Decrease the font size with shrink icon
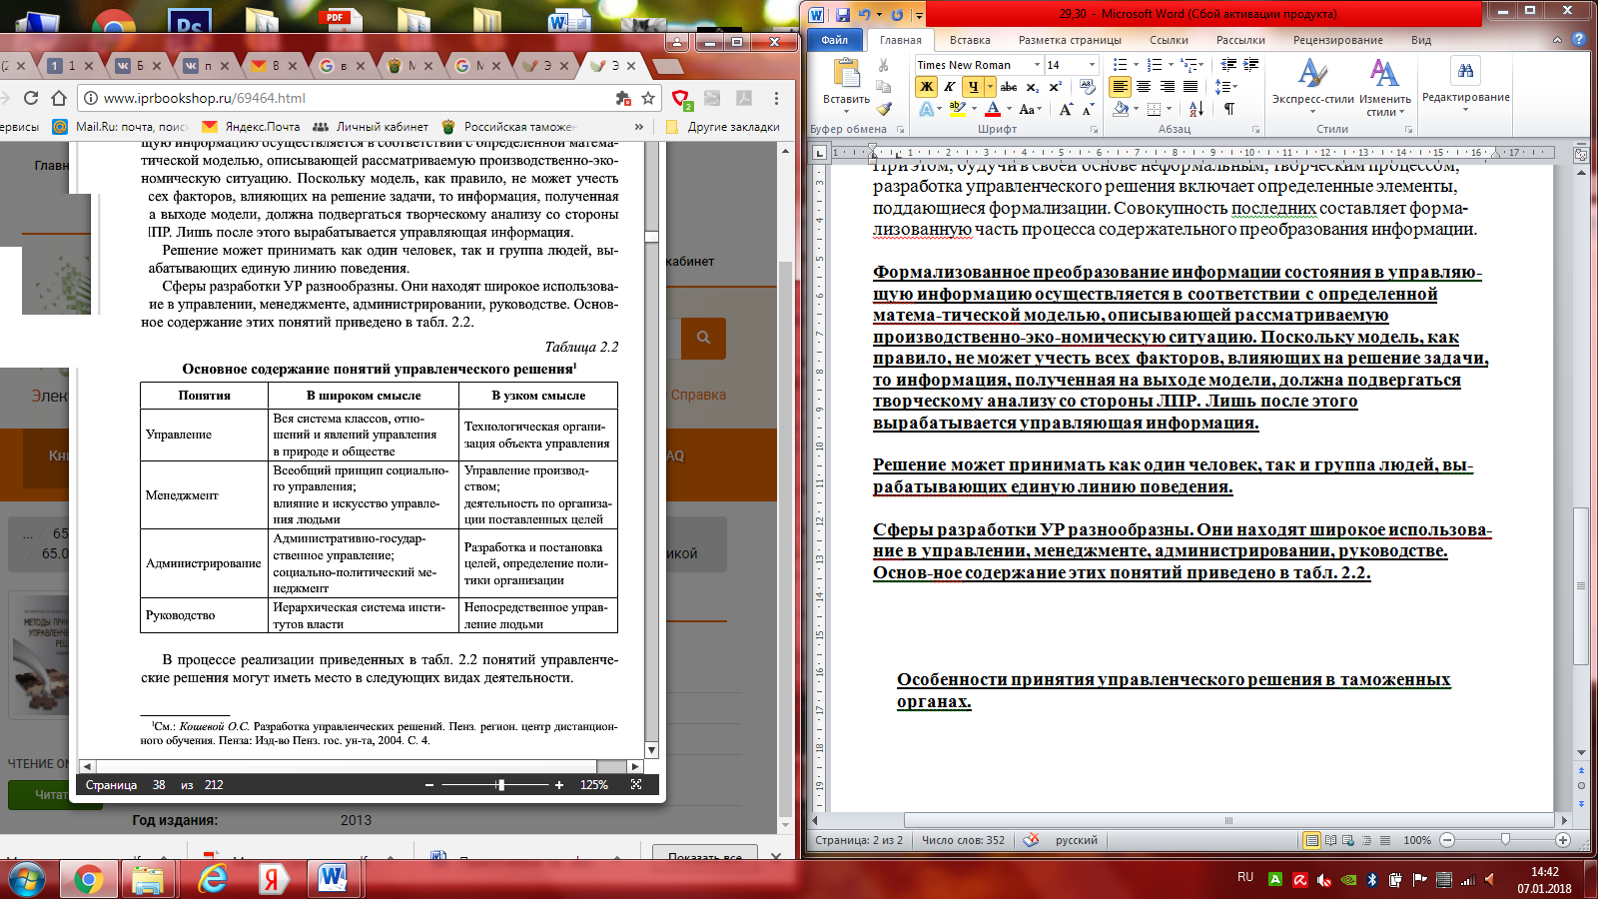Viewport: 1598px width, 899px height. (x=1088, y=109)
